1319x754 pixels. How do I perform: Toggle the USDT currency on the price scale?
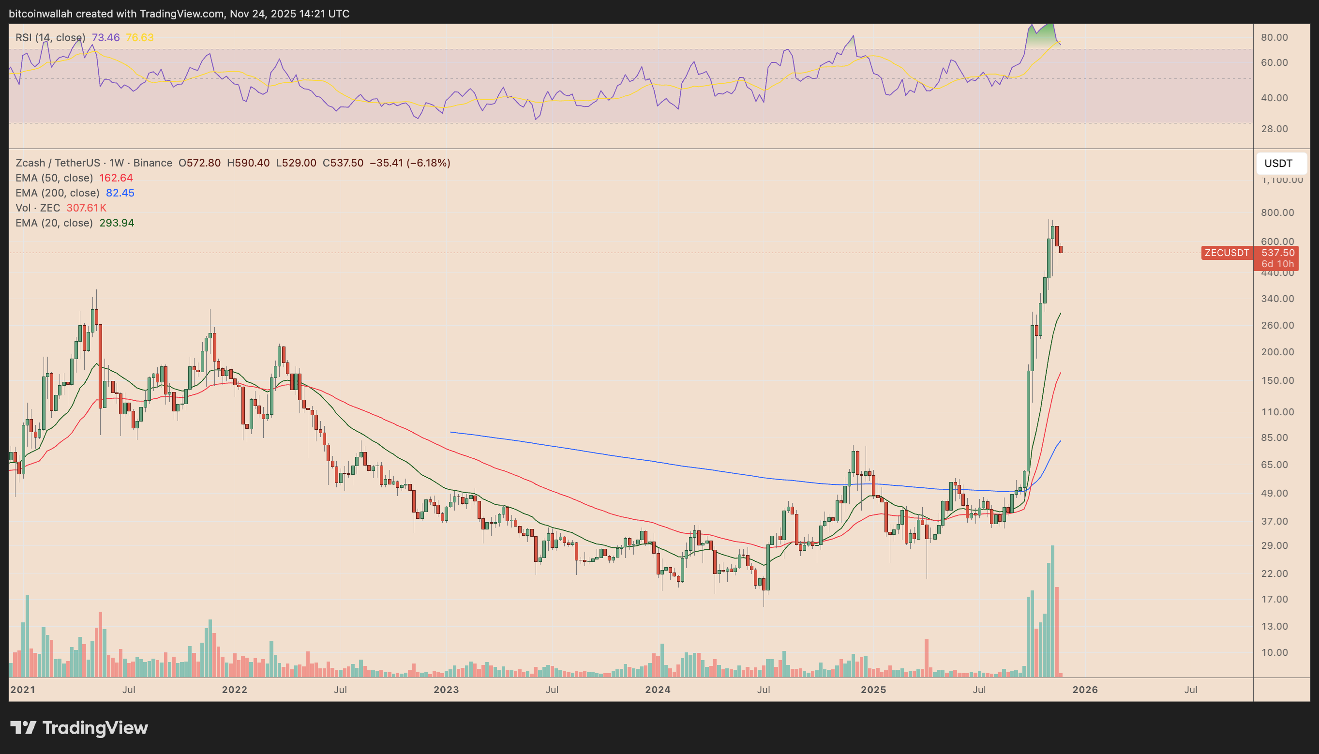pyautogui.click(x=1280, y=163)
